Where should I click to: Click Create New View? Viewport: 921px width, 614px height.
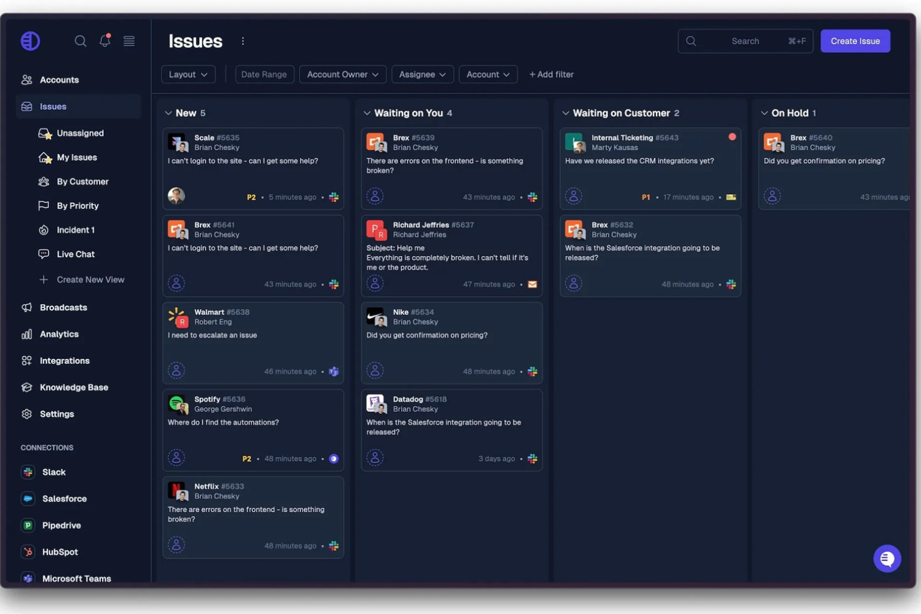[90, 279]
